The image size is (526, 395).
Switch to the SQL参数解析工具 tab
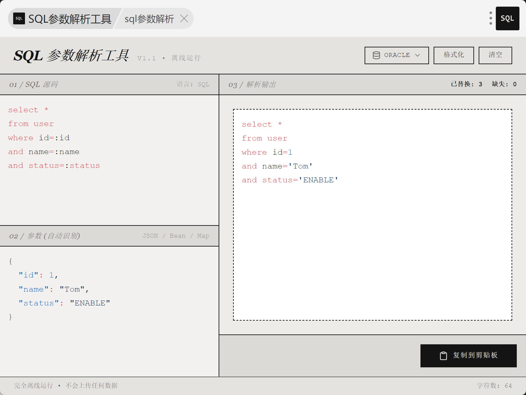pyautogui.click(x=62, y=19)
